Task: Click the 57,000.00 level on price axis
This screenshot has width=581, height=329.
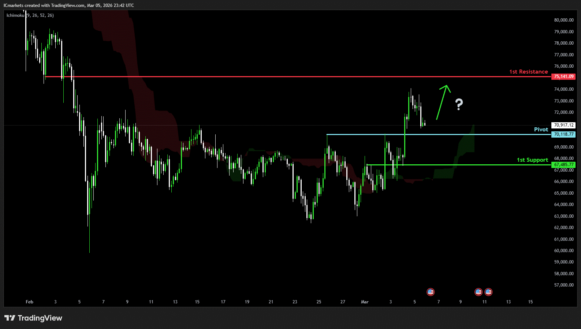Action: [x=563, y=285]
